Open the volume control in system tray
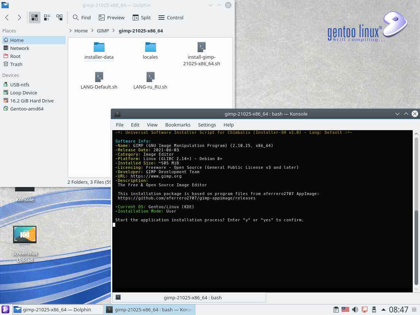Screen dimensions: 420x315 (x=355, y=310)
